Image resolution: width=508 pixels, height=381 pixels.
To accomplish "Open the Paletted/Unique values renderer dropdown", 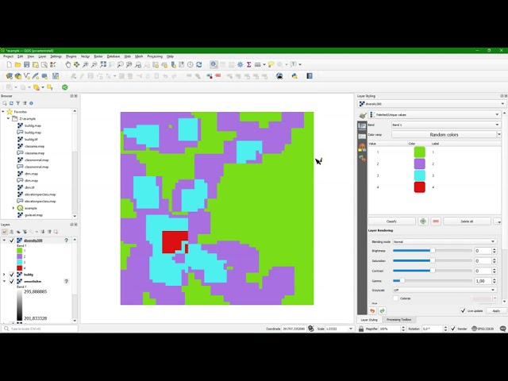I will [x=434, y=114].
